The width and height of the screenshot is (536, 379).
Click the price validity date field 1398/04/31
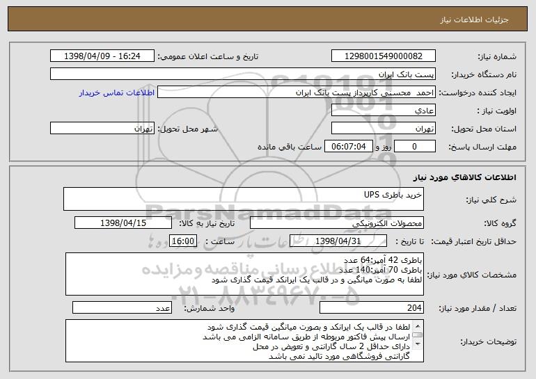338,241
